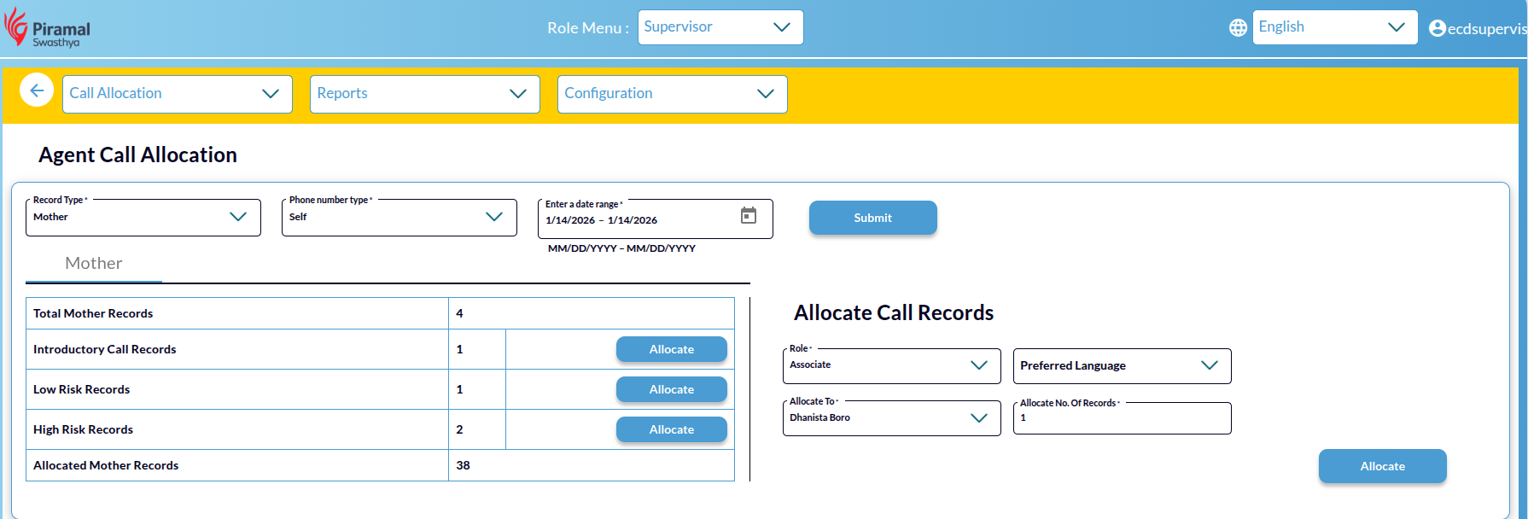Image resolution: width=1528 pixels, height=519 pixels.
Task: Allocate Low Risk Records
Action: (x=671, y=389)
